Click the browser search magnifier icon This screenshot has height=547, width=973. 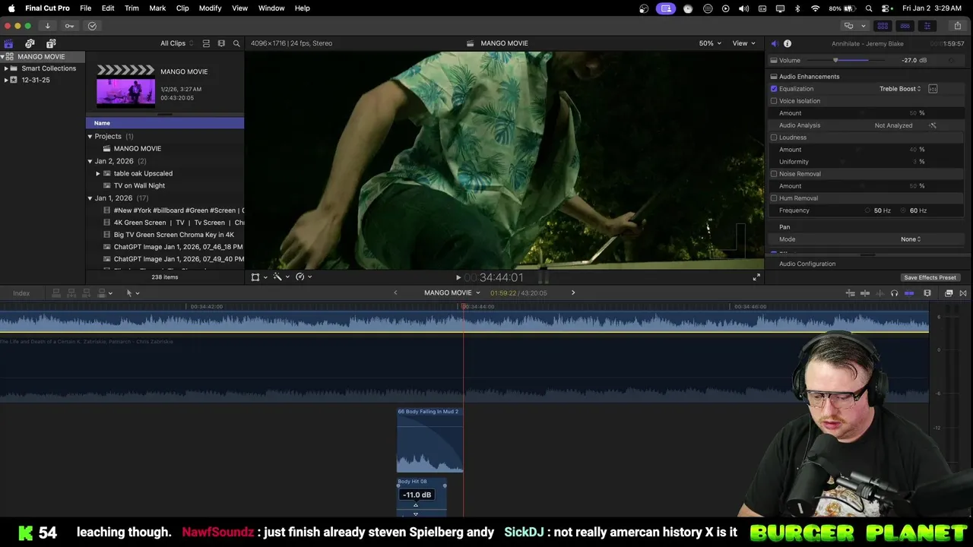pyautogui.click(x=236, y=43)
